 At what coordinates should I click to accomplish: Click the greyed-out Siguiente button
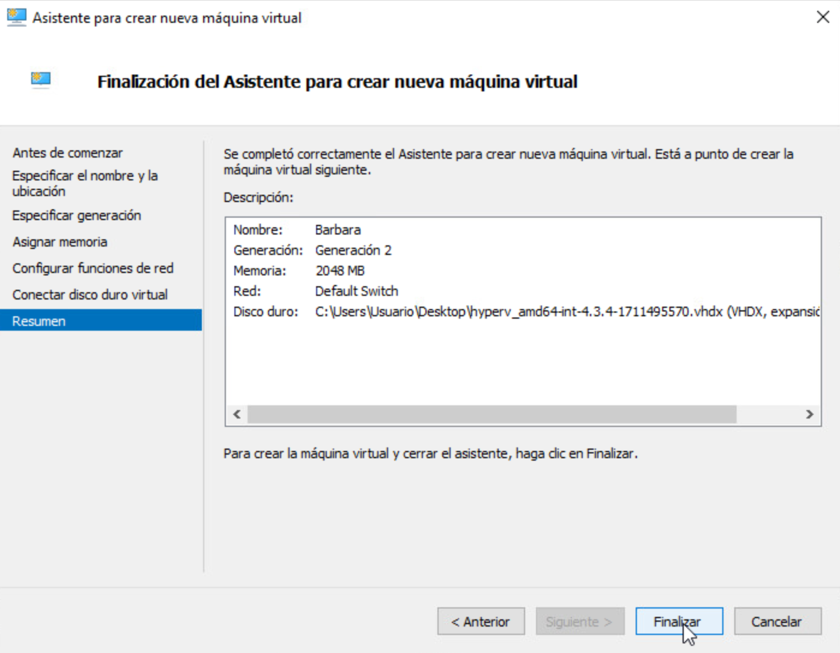(580, 622)
